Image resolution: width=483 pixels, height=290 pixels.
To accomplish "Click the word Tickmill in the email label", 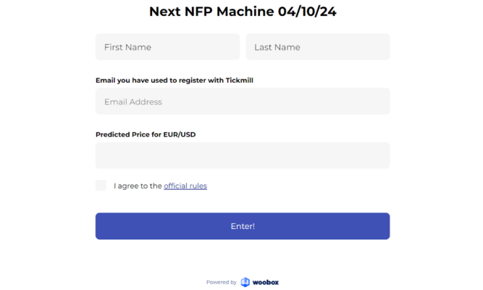I will coord(240,80).
